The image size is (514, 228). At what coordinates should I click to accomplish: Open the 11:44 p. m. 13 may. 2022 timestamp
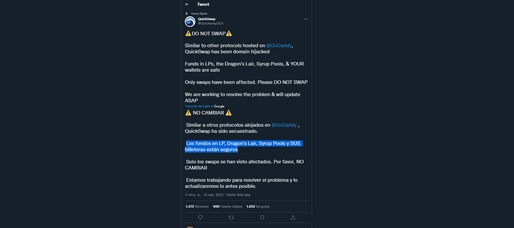[x=204, y=195]
